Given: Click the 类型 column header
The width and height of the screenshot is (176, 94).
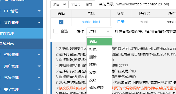Looking at the screenshot, I should tap(121, 14).
